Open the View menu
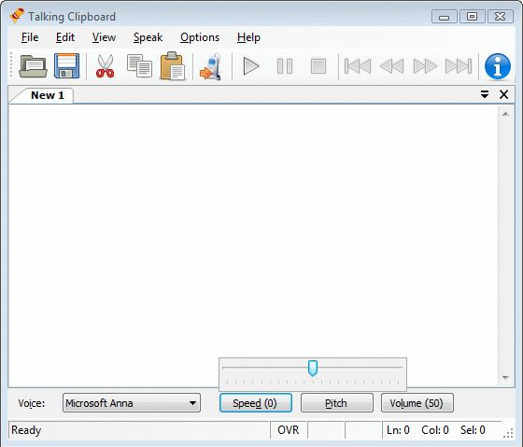523x447 pixels. pos(104,37)
